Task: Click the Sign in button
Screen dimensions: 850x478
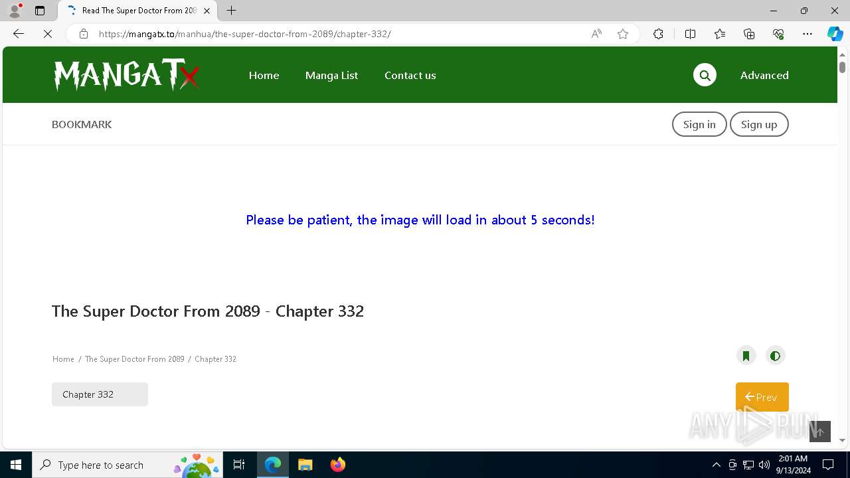Action: point(699,124)
